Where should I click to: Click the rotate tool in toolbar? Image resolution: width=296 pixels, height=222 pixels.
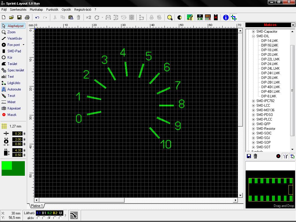[97, 18]
